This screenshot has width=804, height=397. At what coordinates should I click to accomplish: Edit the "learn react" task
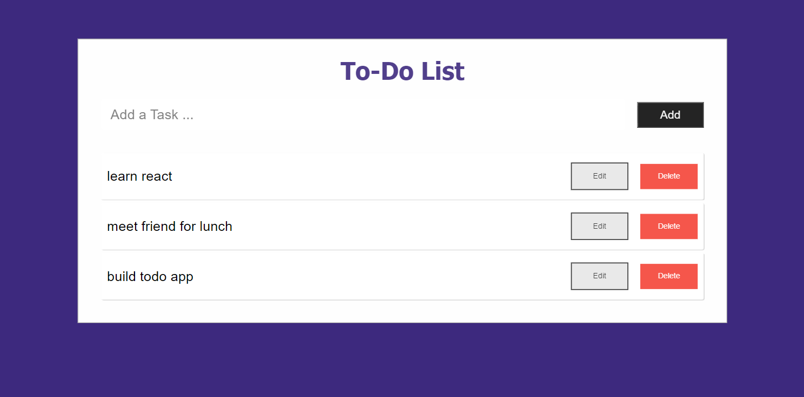tap(599, 176)
